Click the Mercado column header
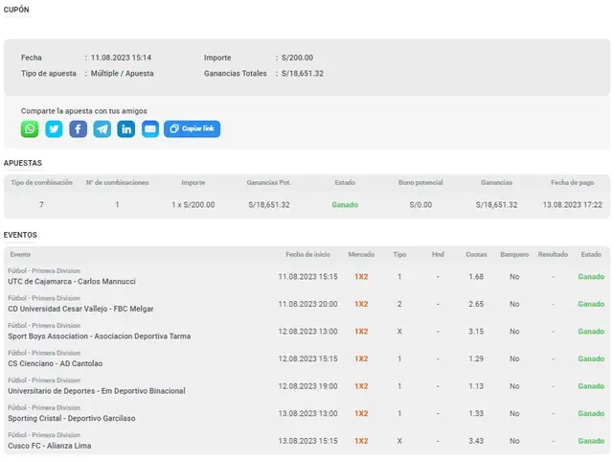Screen dimensions: 613x462 [x=361, y=254]
